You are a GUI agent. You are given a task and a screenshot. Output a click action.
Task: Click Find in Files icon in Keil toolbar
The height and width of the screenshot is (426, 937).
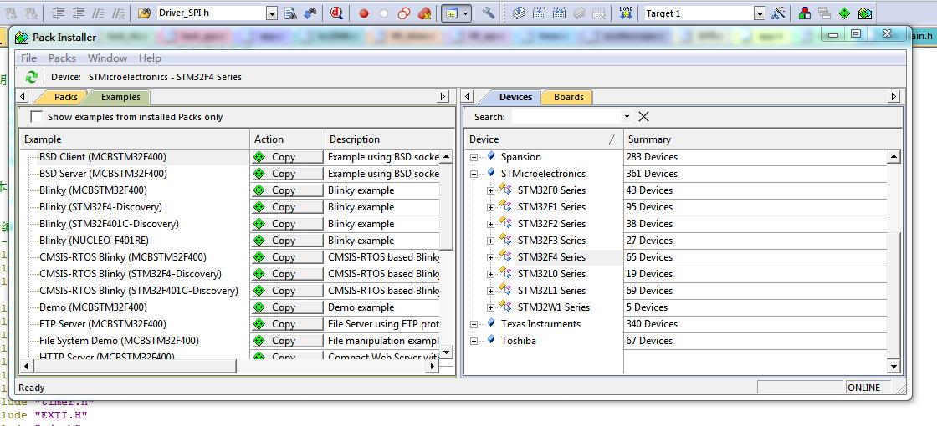(290, 13)
